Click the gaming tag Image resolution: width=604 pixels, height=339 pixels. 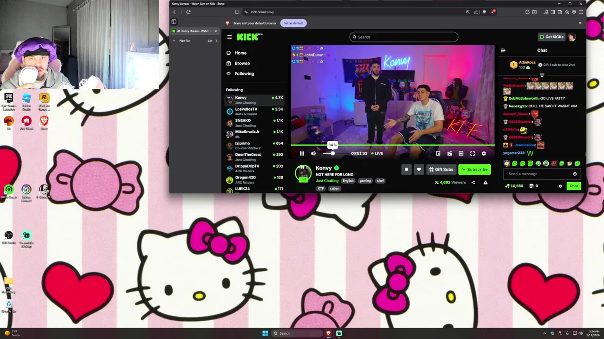pyautogui.click(x=365, y=181)
